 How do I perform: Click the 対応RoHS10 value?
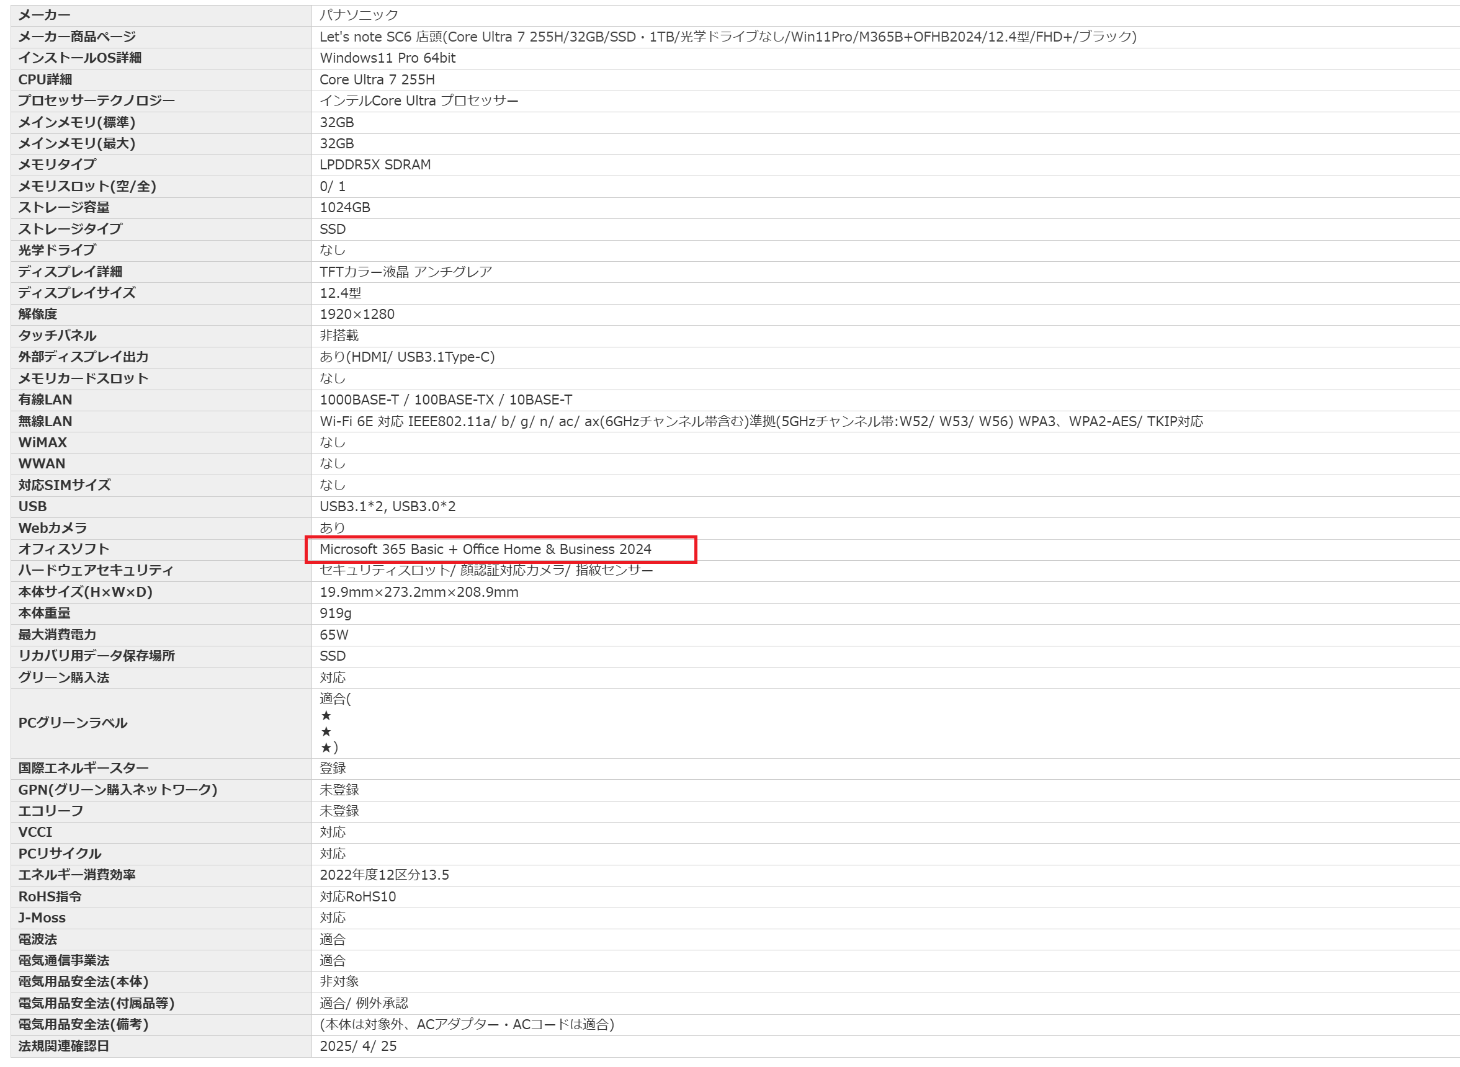pos(357,896)
